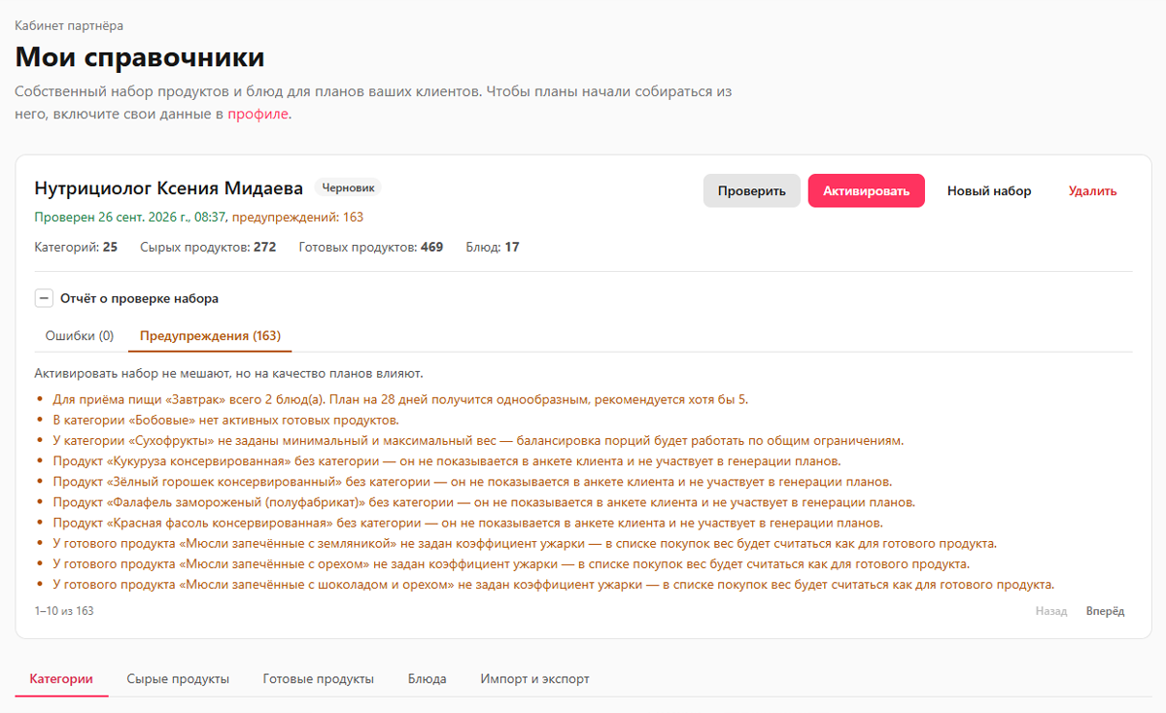Screen dimensions: 1166x713
Task: Click the set name «Нутрициолог Ксения Мидаева»
Action: point(169,188)
